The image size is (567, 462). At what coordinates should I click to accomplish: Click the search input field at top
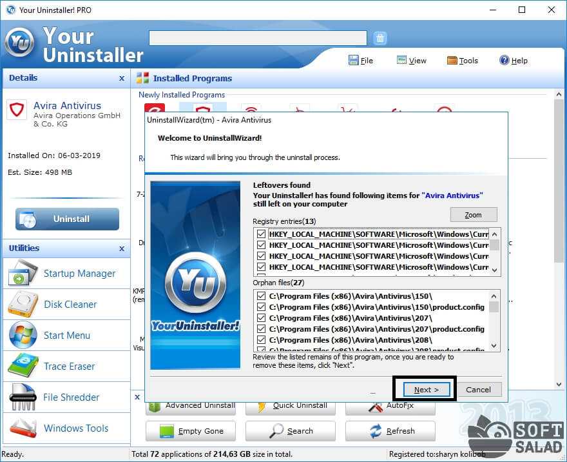(x=258, y=38)
